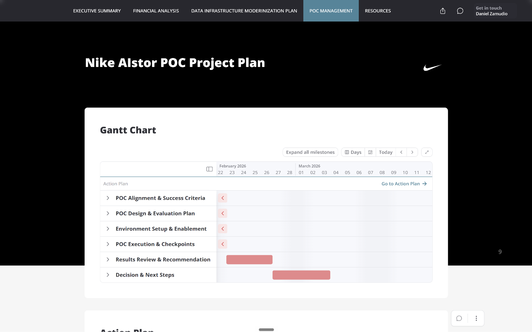Open the Executive Summary tab
The height and width of the screenshot is (332, 532).
(x=97, y=11)
